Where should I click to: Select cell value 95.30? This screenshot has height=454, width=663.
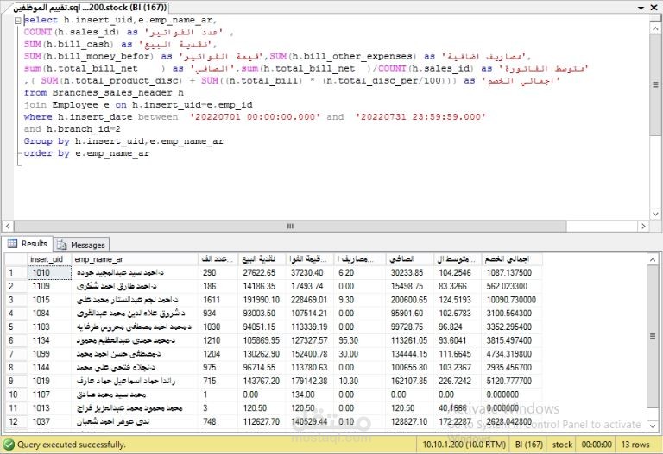(359, 340)
